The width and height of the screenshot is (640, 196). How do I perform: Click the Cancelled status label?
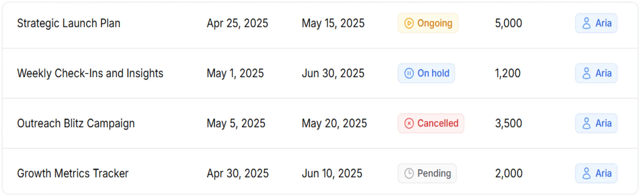pyautogui.click(x=438, y=123)
